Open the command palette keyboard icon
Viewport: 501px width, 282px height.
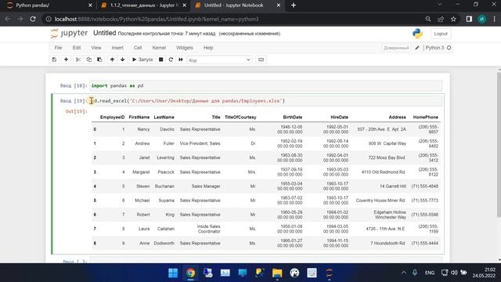[261, 60]
